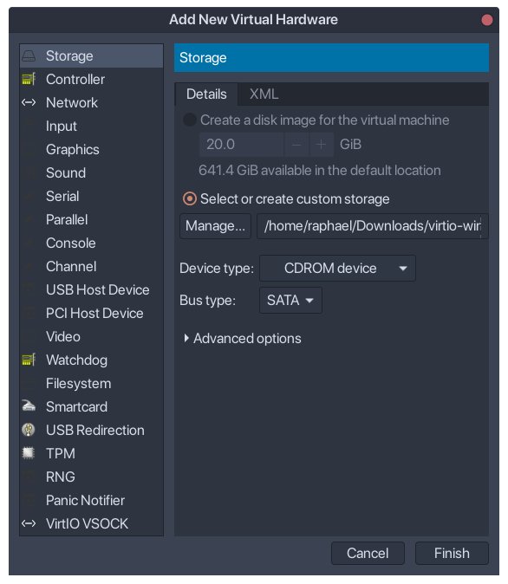Screen dimensions: 508x584
Task: Switch to the XML tab
Action: [264, 94]
